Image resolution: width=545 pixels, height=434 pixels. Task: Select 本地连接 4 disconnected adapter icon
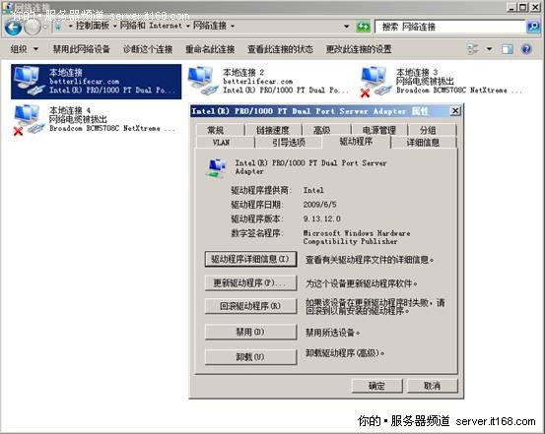29,120
